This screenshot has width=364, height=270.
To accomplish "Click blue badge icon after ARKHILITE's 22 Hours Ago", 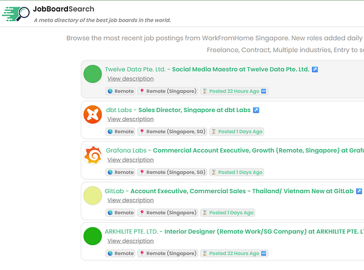I will 264,253.
